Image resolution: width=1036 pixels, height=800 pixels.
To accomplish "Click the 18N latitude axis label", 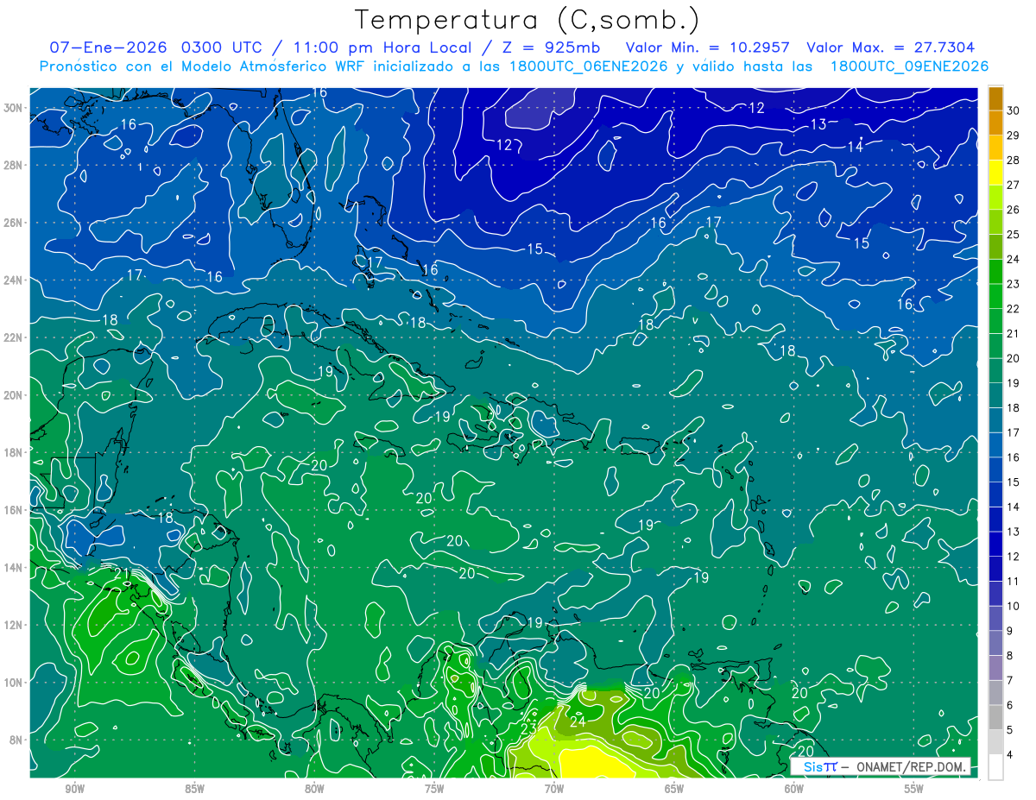I will pos(13,452).
